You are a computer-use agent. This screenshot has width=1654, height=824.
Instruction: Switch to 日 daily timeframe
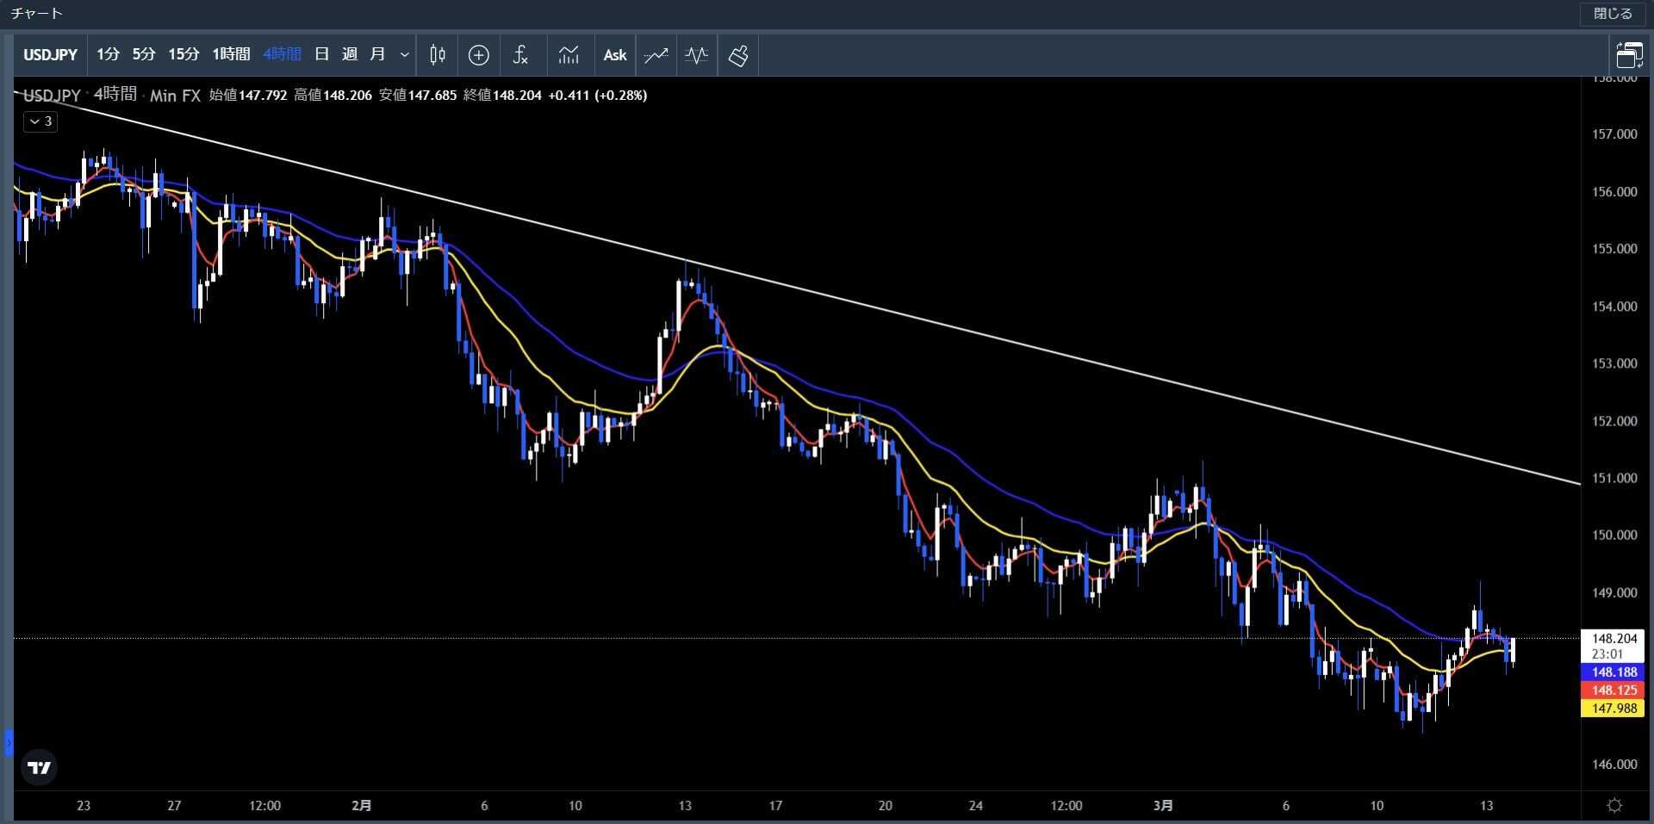321,54
